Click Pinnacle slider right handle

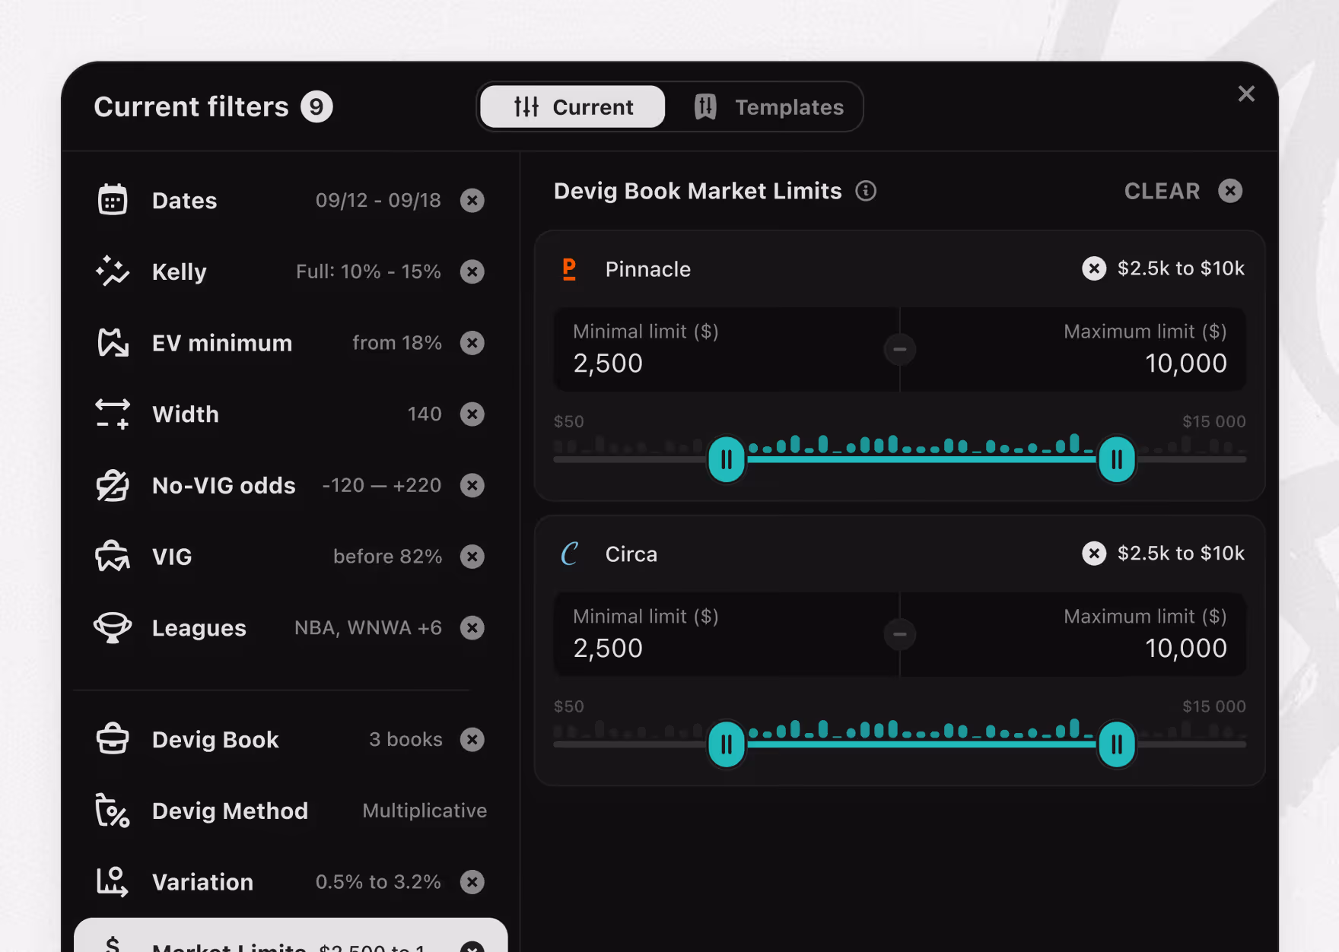(x=1117, y=459)
